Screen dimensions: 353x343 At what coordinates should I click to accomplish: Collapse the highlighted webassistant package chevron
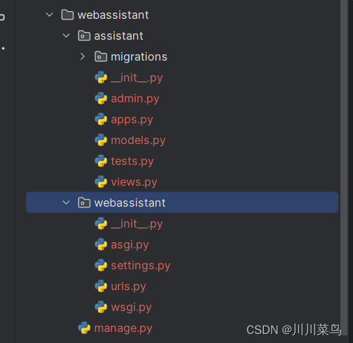(66, 202)
